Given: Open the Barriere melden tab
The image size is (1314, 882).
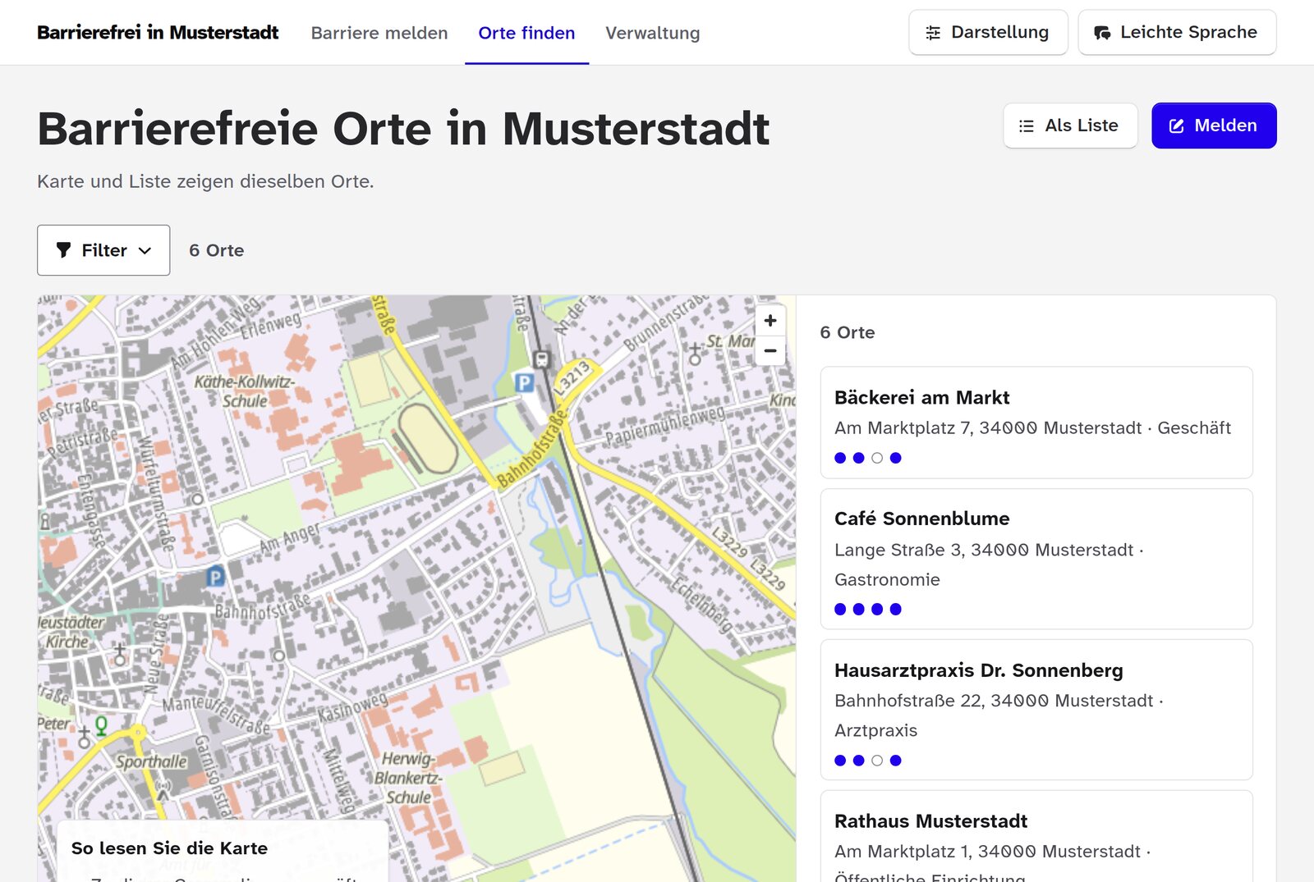Looking at the screenshot, I should coord(379,33).
